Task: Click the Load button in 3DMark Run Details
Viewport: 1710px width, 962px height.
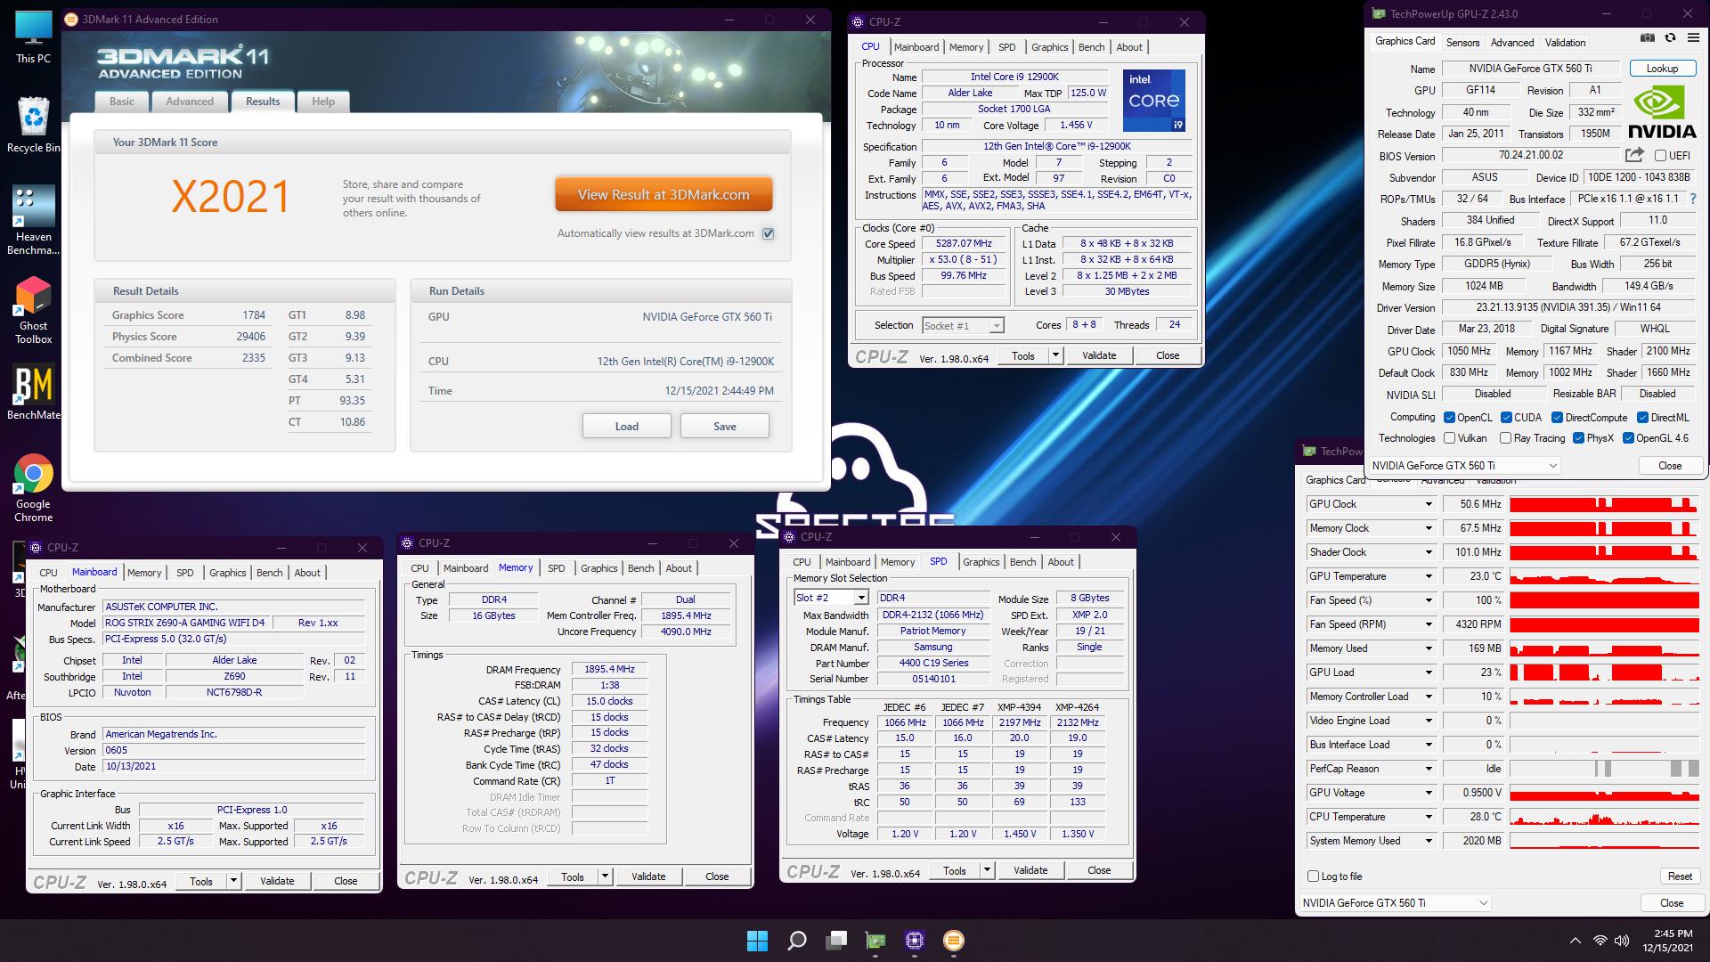Action: click(x=627, y=426)
